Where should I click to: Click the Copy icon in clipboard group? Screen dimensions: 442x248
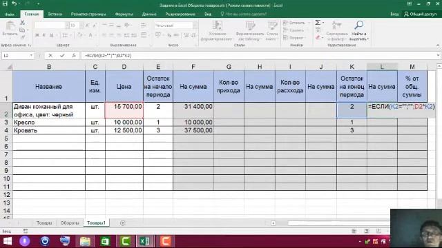tap(23, 30)
